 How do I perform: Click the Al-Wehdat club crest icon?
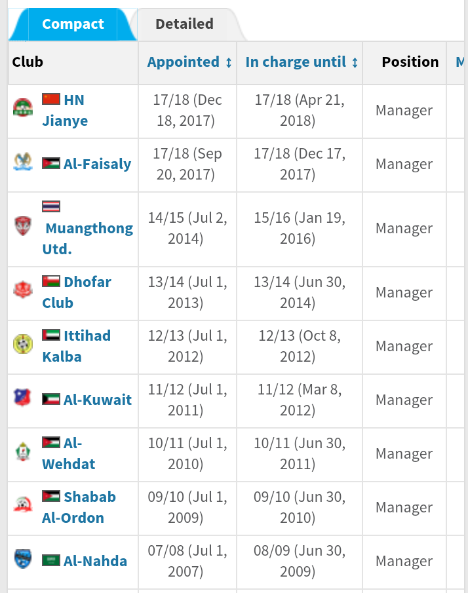(23, 451)
